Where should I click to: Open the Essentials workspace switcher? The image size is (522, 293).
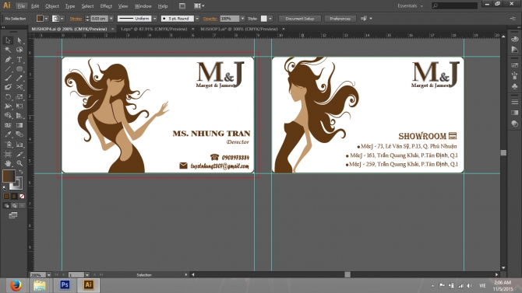[x=410, y=6]
